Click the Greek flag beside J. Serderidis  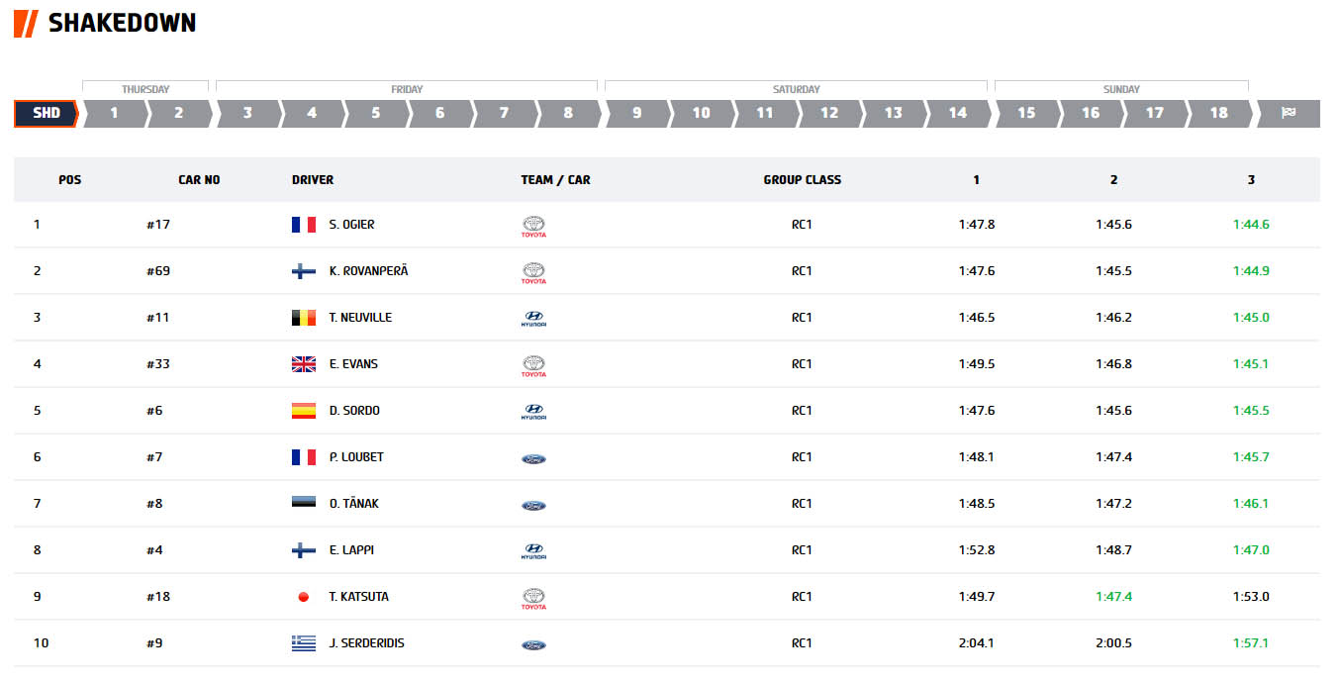[304, 643]
